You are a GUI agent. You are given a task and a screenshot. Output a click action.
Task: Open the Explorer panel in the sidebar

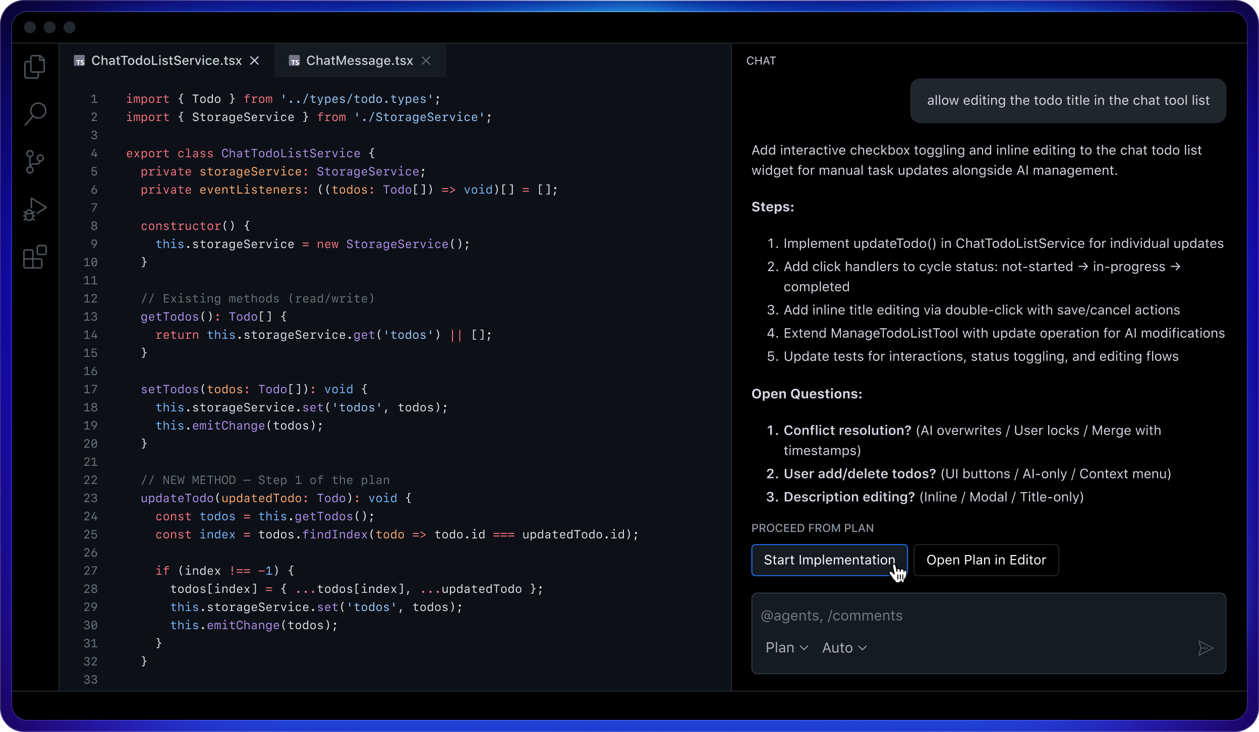coord(34,66)
